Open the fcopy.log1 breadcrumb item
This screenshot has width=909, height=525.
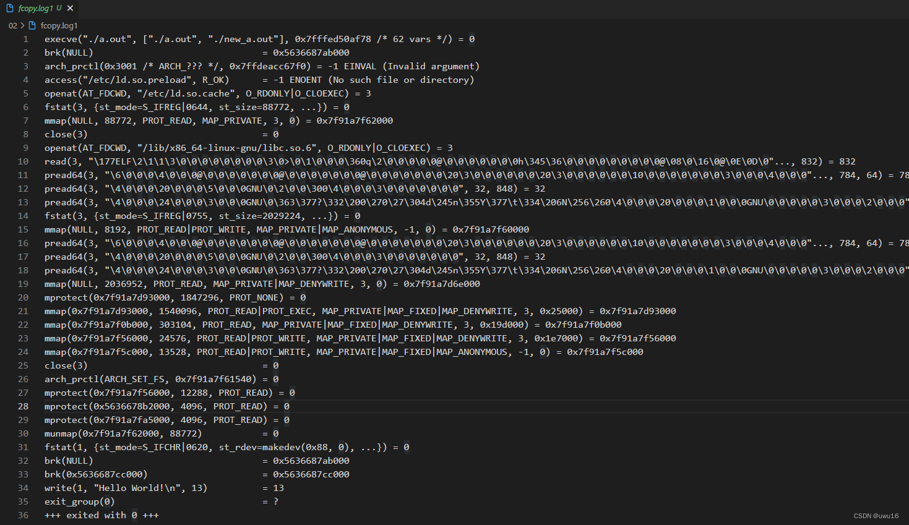(x=59, y=25)
